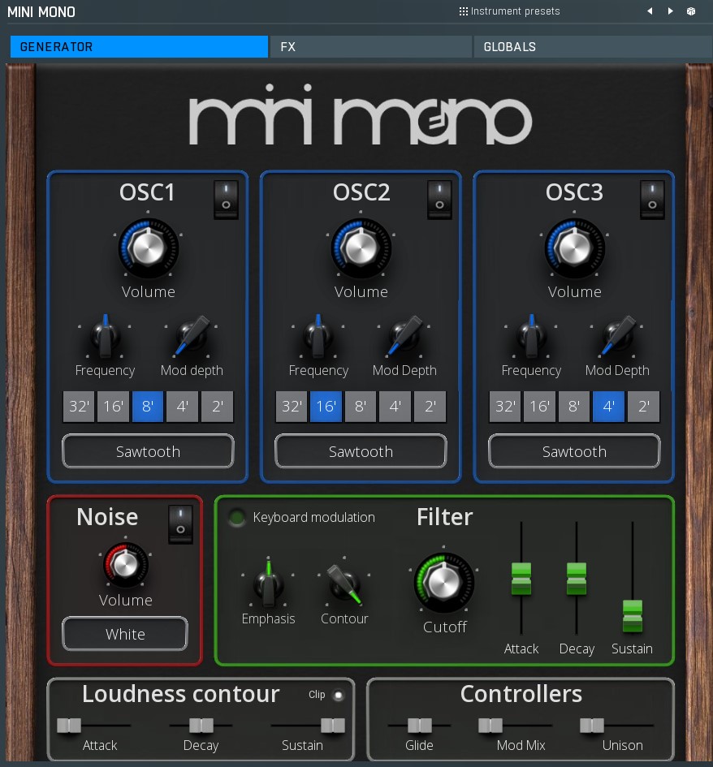Switch to the GENERATOR tab
713x767 pixels.
(139, 47)
